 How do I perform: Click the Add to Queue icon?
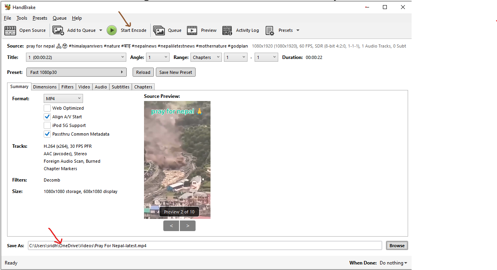click(58, 30)
